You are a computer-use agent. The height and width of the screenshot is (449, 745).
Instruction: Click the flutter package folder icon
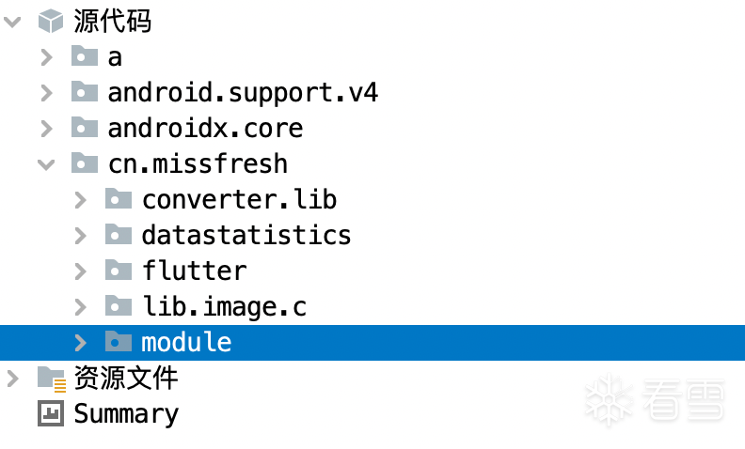(x=119, y=271)
